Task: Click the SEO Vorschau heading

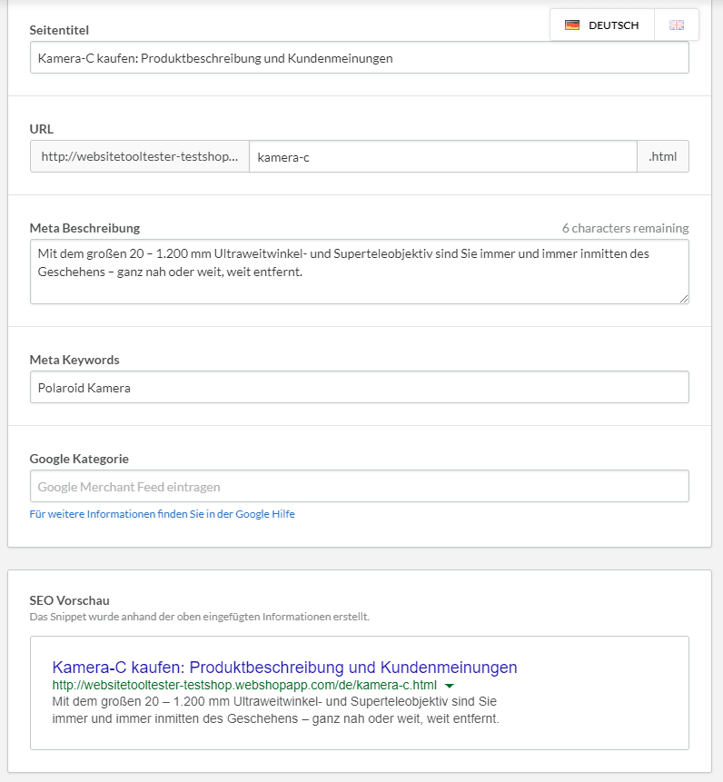Action: coord(69,600)
